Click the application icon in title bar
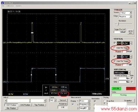The width and height of the screenshot is (138, 112). (x=2, y=3)
